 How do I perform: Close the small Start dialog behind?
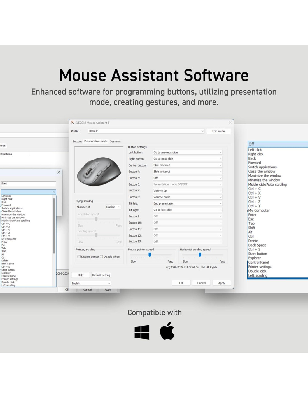click(x=59, y=172)
